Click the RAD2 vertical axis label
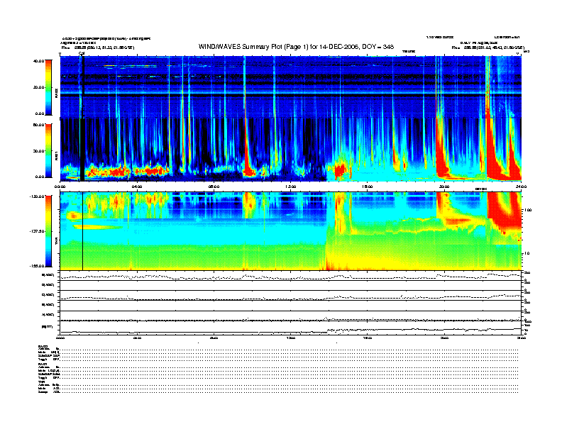 pyautogui.click(x=56, y=94)
